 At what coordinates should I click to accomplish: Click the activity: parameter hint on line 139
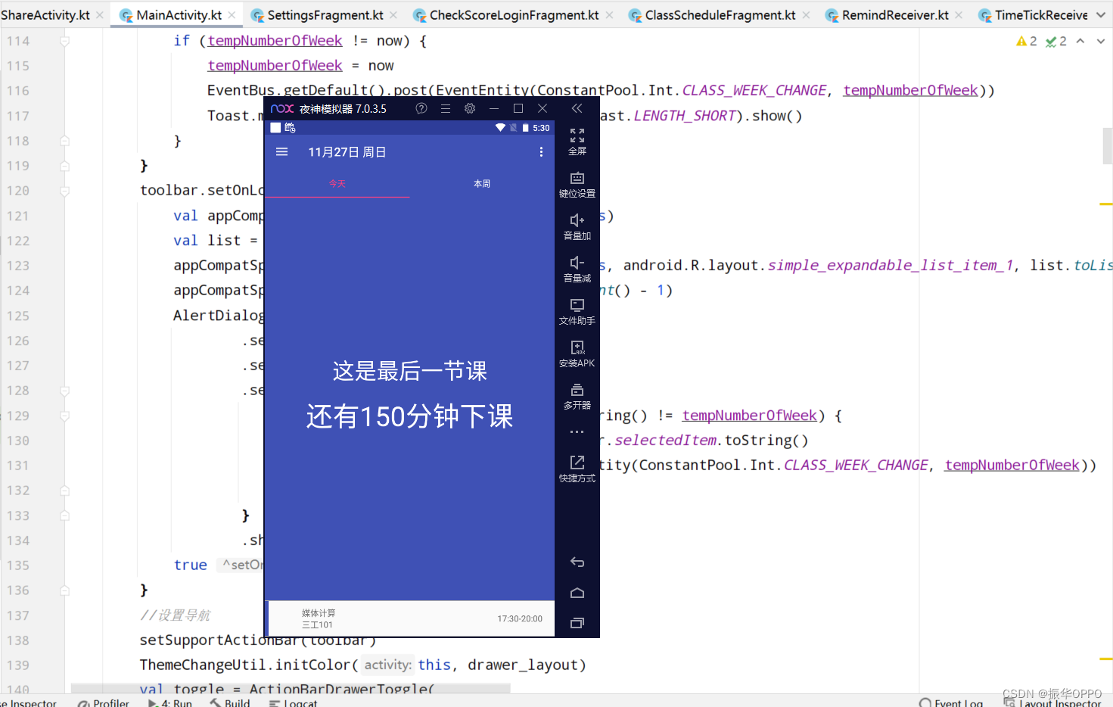pos(388,665)
